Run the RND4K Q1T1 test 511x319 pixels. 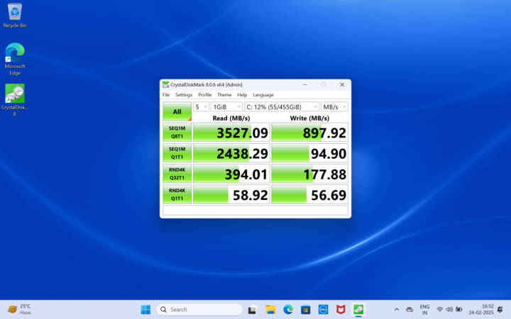click(x=177, y=194)
